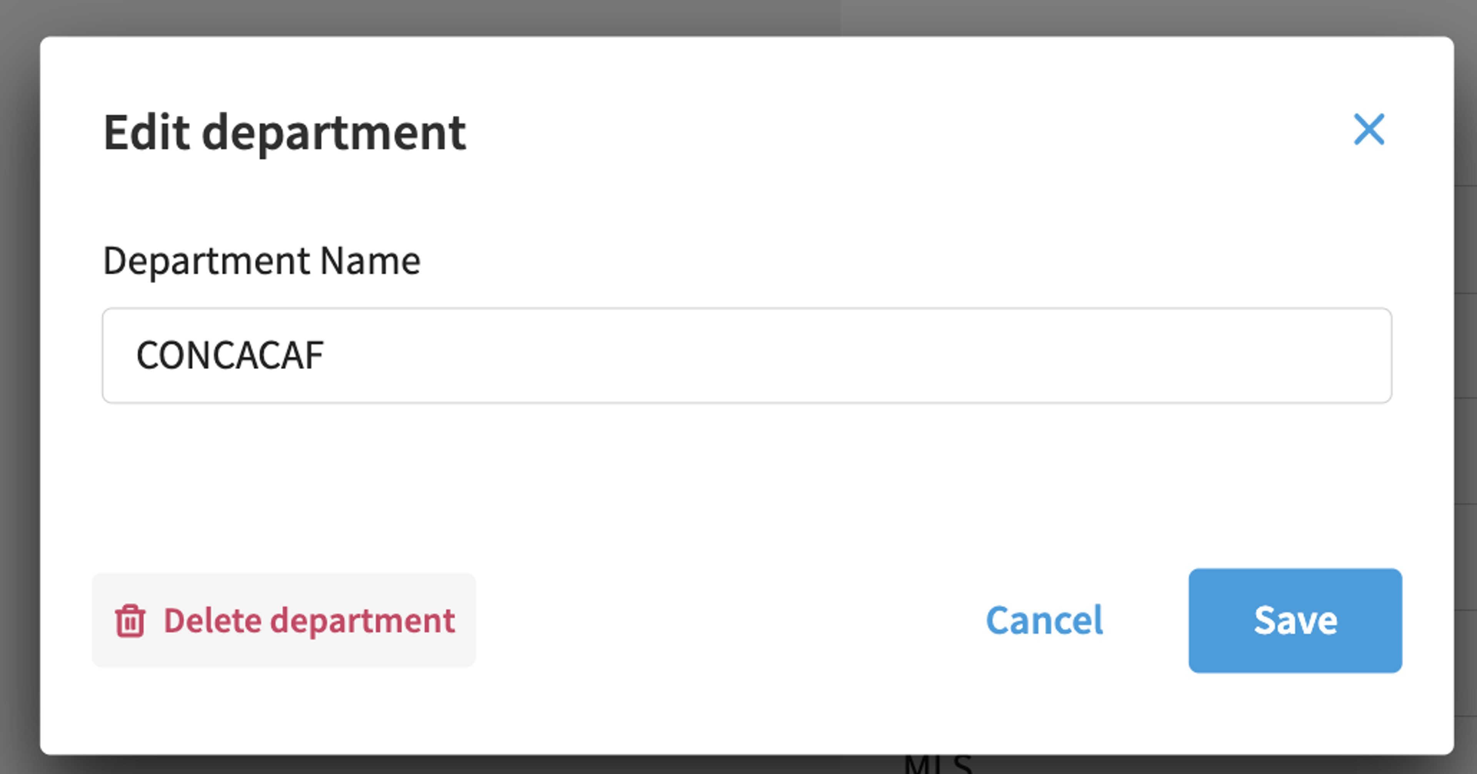Screen dimensions: 1477x774
Task: Cancel editing the department
Action: (x=1044, y=620)
